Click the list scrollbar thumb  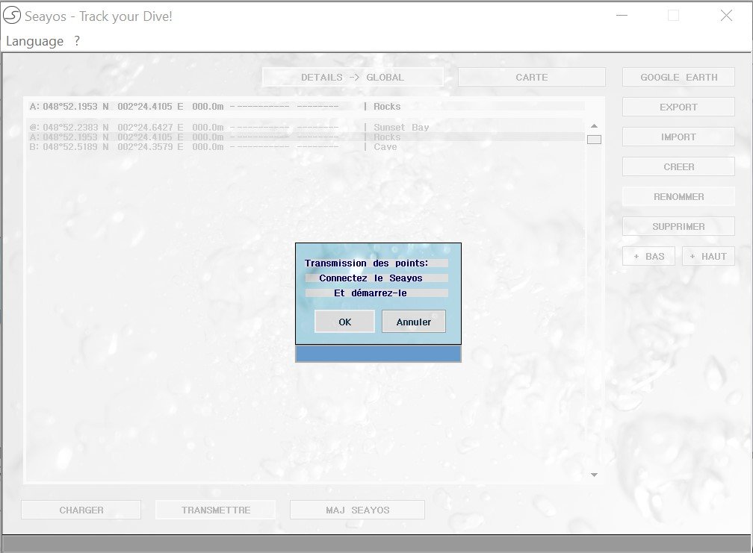click(594, 140)
